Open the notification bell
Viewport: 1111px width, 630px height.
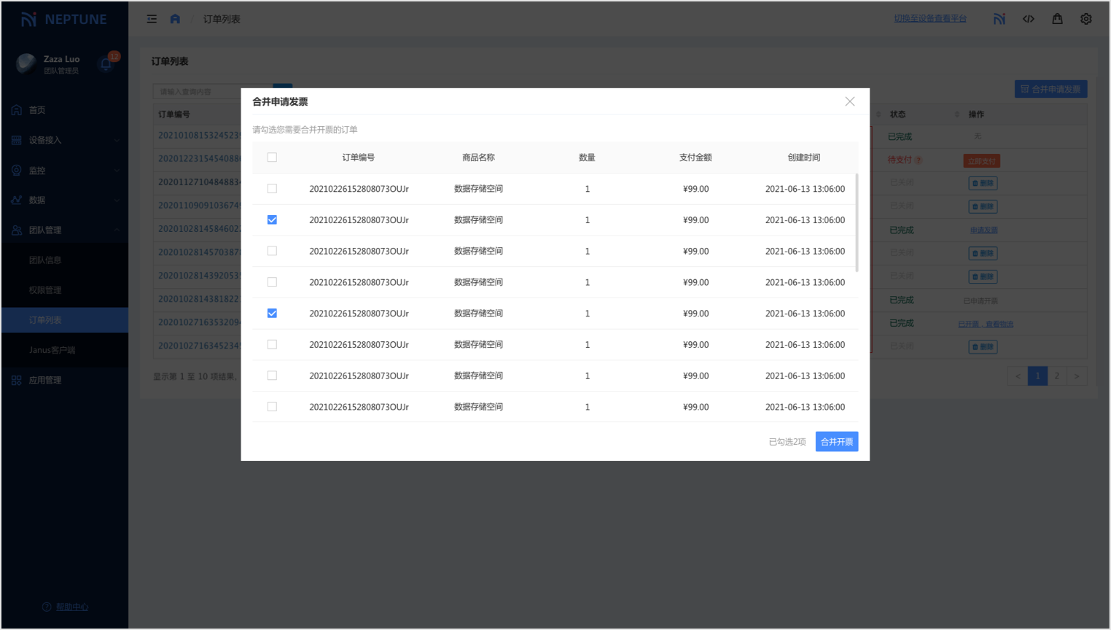106,64
